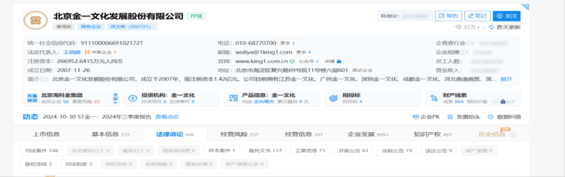Expand 更多 3 phone numbers
Image resolution: width=565 pixels, height=177 pixels.
click(x=288, y=43)
